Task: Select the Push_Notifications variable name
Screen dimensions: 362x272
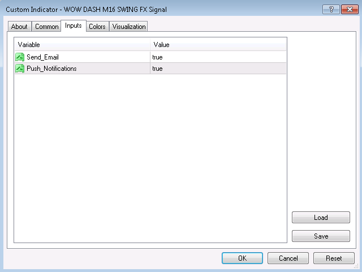Action: [x=51, y=69]
